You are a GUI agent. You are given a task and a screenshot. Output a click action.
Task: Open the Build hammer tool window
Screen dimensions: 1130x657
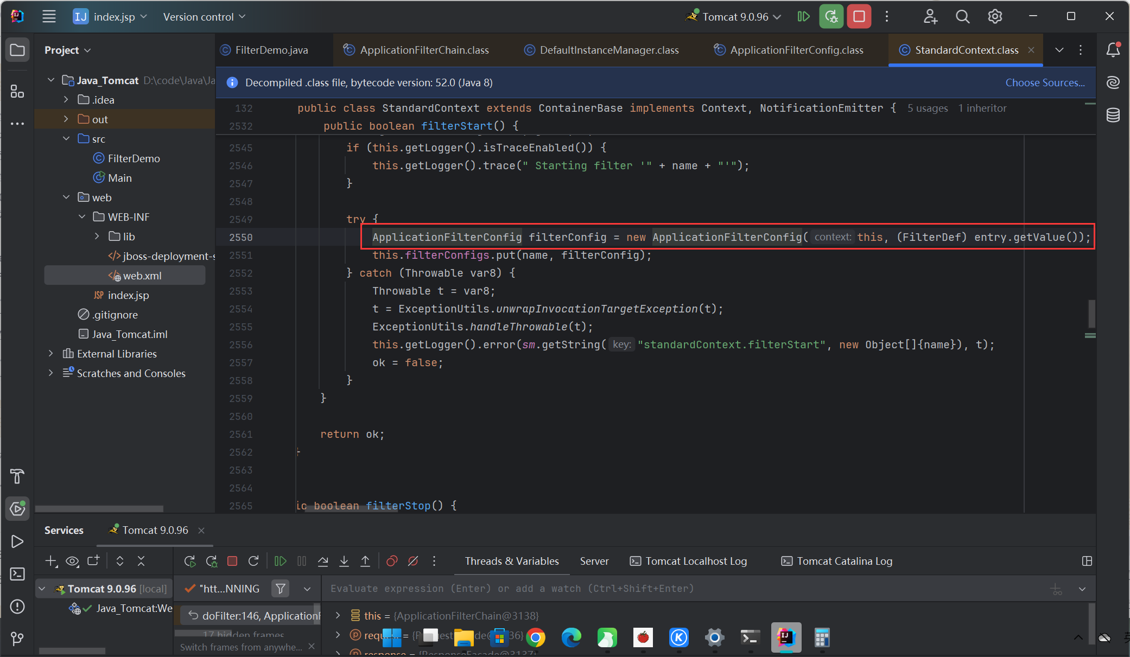coord(17,476)
